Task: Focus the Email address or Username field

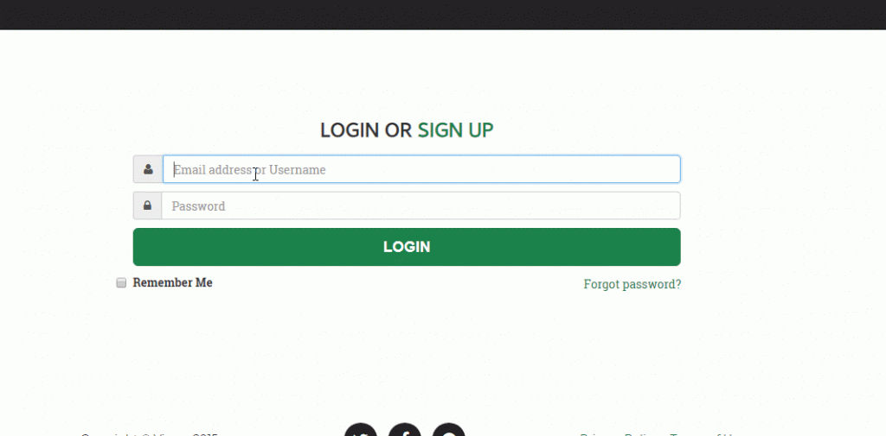Action: click(x=421, y=169)
